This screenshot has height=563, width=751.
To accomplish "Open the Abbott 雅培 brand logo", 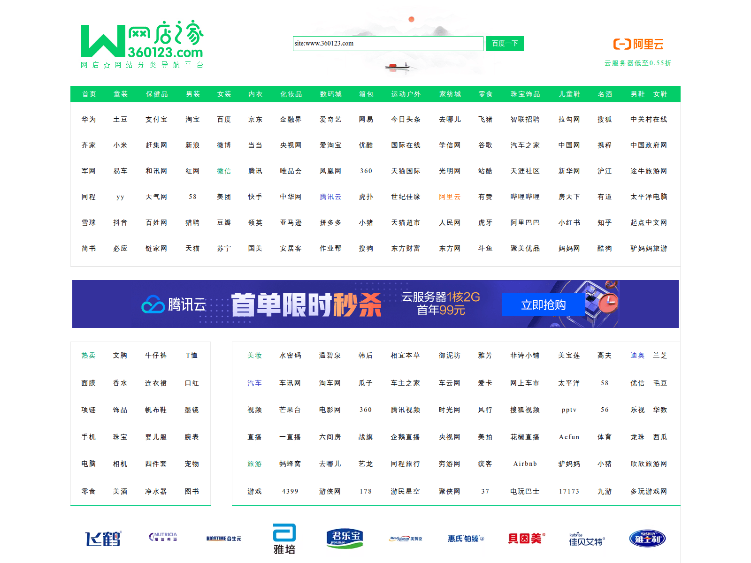I will pyautogui.click(x=284, y=539).
